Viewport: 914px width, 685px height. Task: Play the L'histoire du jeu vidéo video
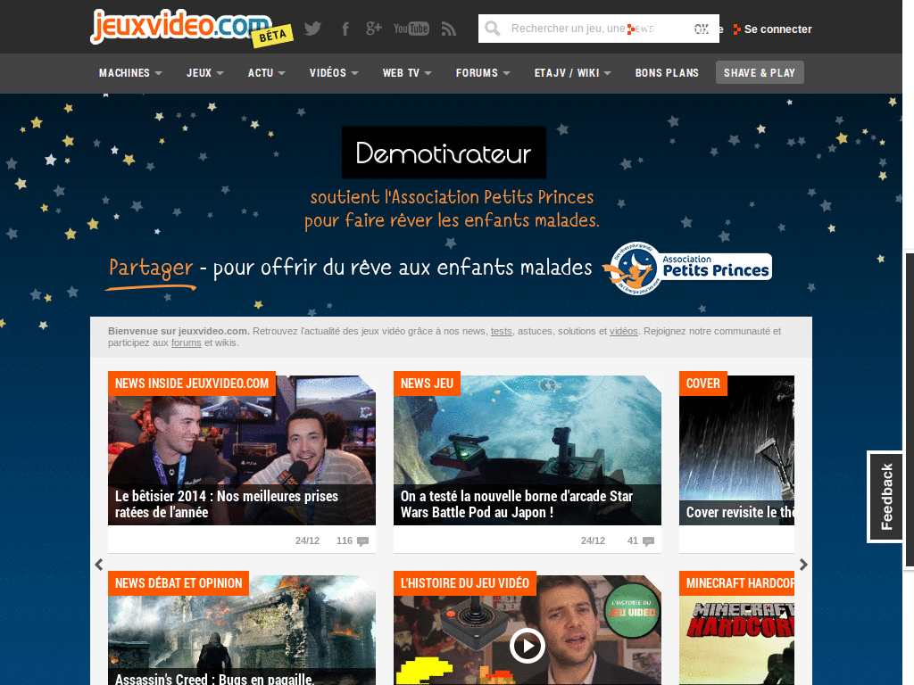527,646
